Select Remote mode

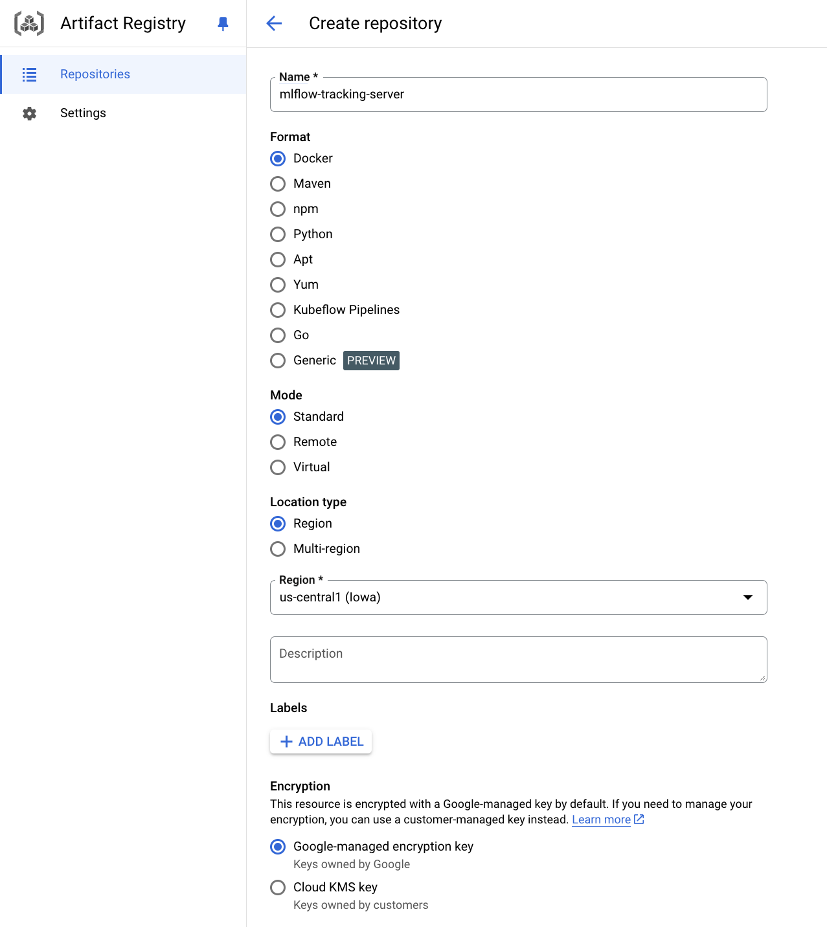pyautogui.click(x=278, y=442)
